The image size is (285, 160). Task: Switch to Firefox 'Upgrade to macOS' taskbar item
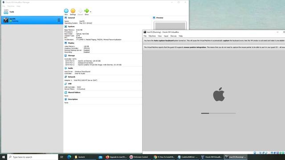tap(116, 157)
